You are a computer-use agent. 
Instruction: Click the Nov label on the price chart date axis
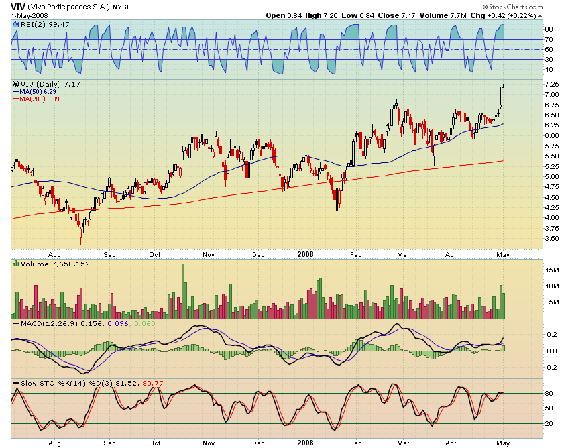209,255
